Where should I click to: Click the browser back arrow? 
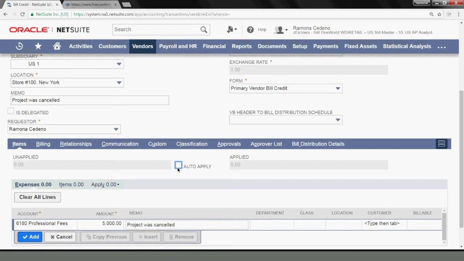click(5, 14)
